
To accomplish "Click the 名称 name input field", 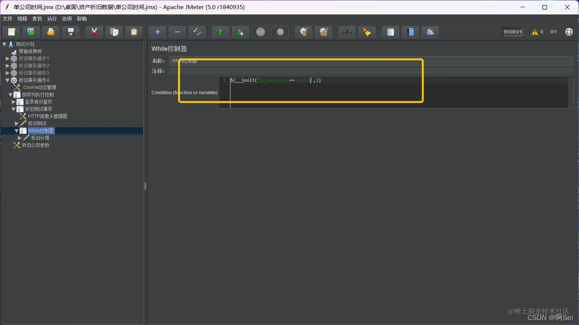I will tap(371, 61).
